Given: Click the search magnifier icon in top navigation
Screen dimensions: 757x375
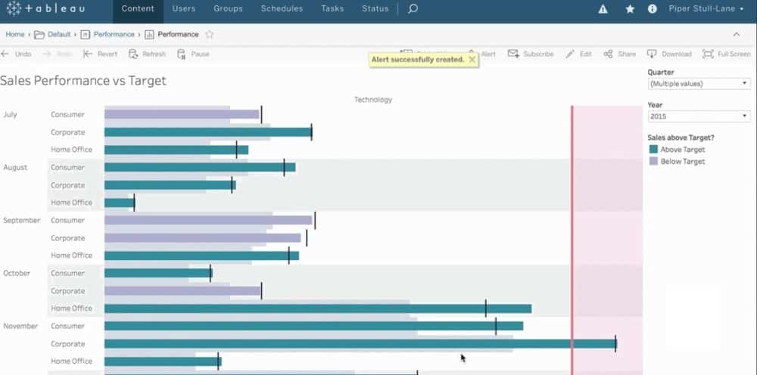Looking at the screenshot, I should coord(413,9).
